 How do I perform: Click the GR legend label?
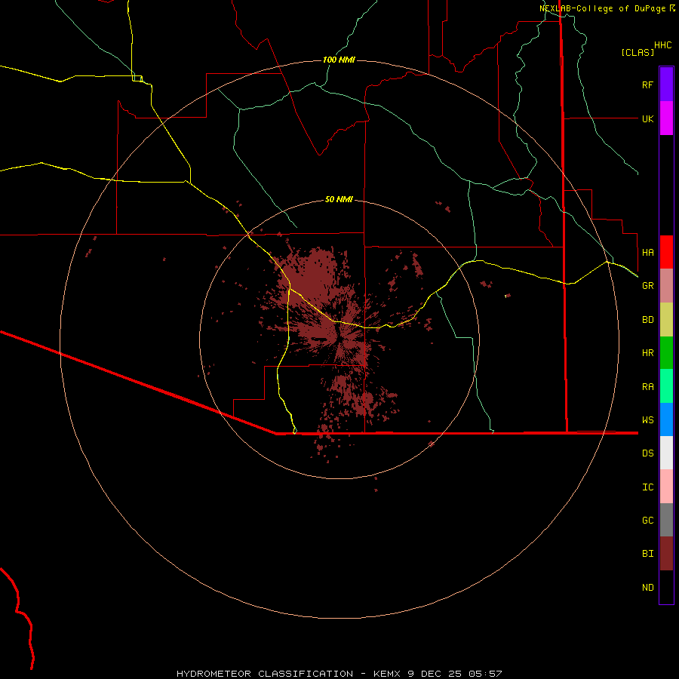click(648, 286)
